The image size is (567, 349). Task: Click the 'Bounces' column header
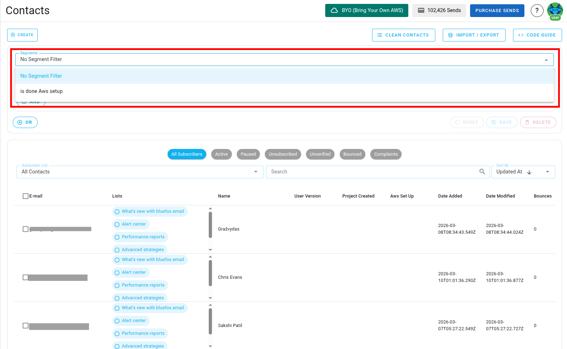(x=543, y=196)
